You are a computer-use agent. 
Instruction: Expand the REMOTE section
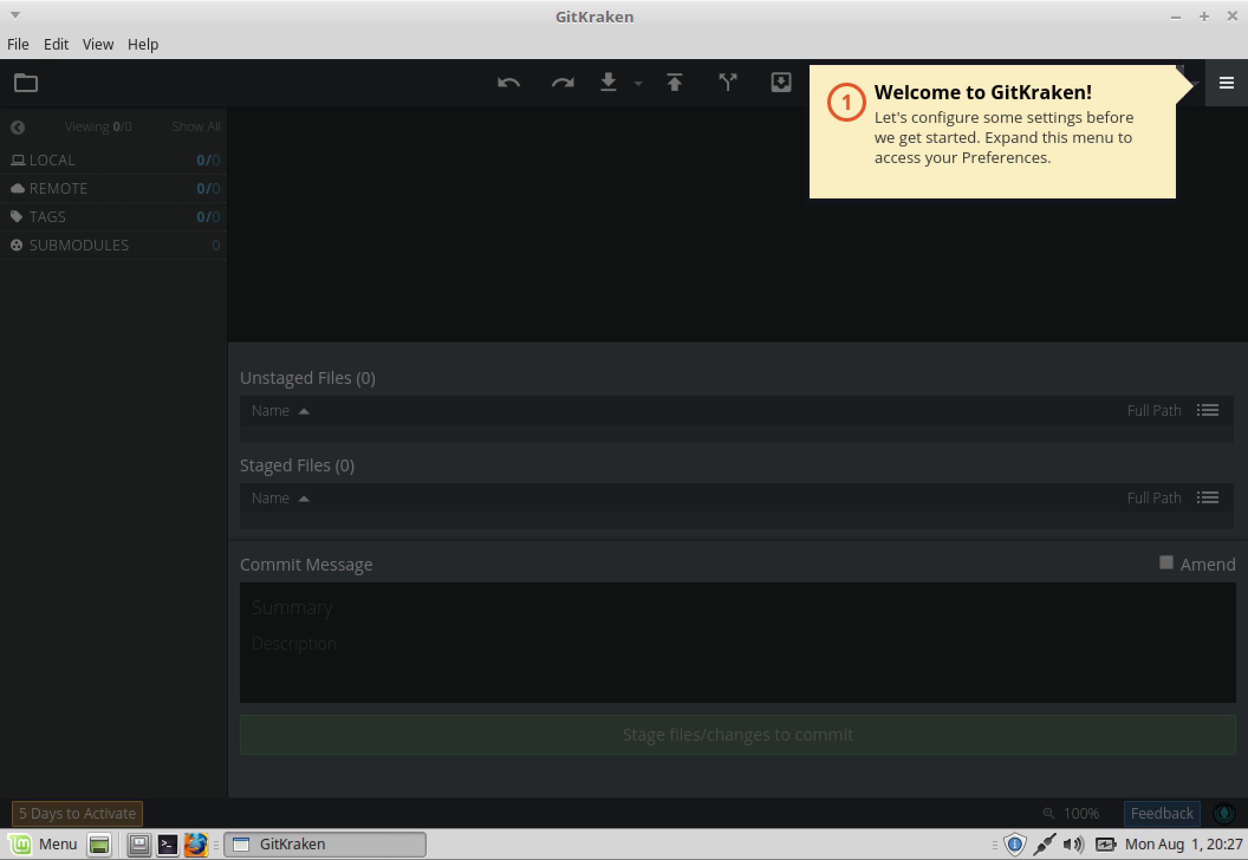tap(113, 188)
